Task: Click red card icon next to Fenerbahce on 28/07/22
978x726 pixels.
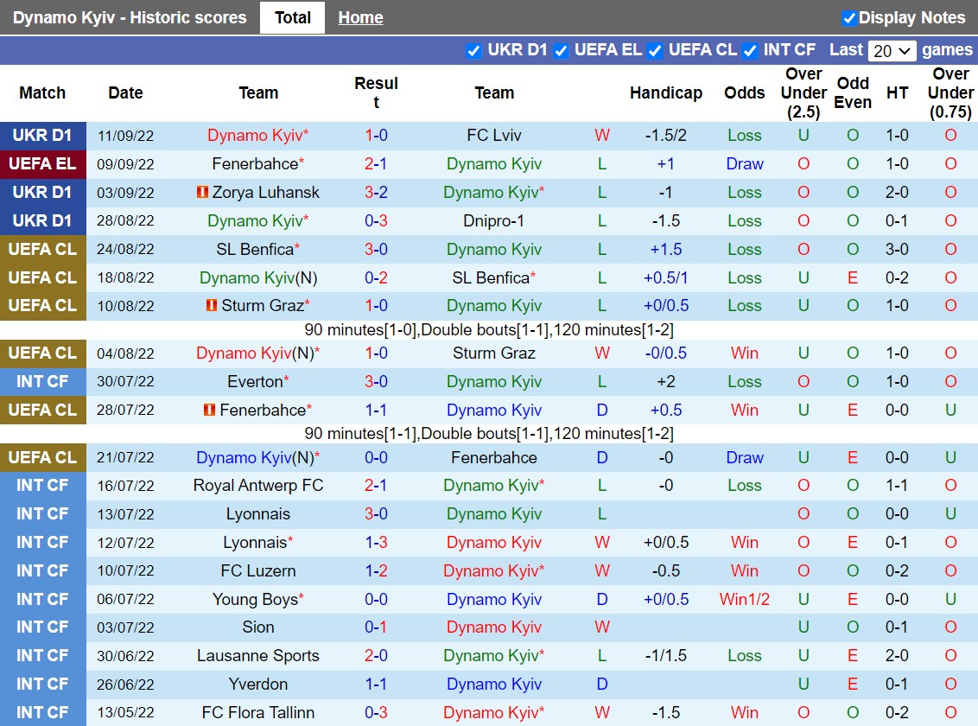Action: (x=210, y=410)
